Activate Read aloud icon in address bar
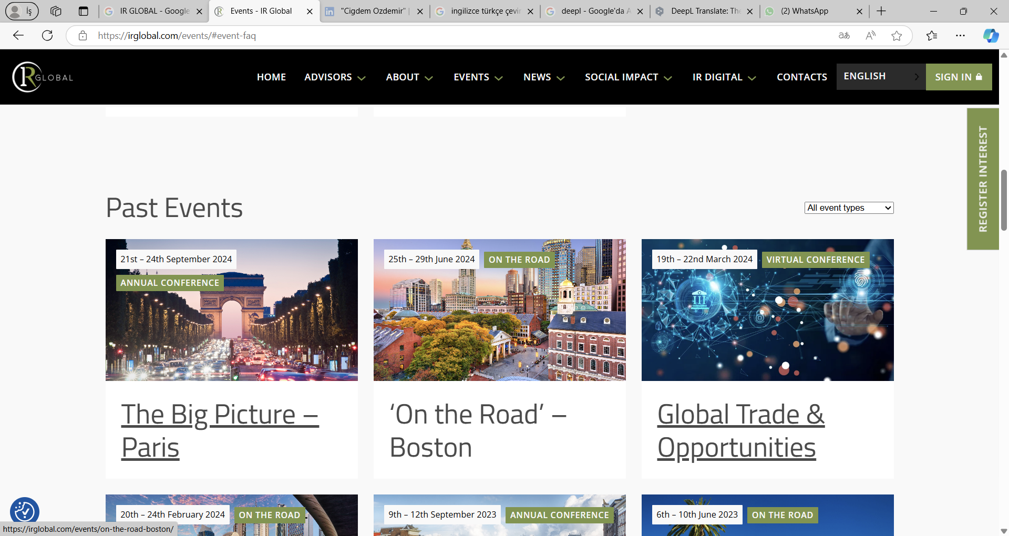Viewport: 1009px width, 536px height. click(x=870, y=35)
